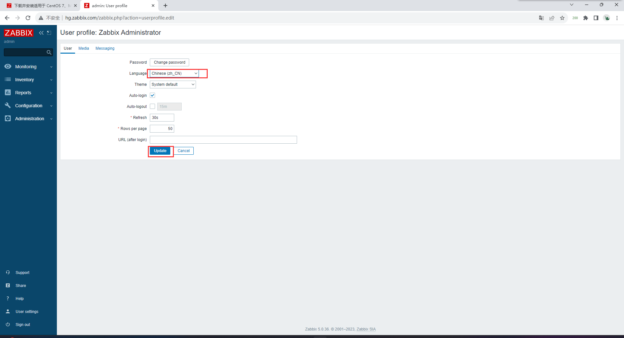Click the browser forward arrow
The width and height of the screenshot is (624, 338).
(18, 18)
